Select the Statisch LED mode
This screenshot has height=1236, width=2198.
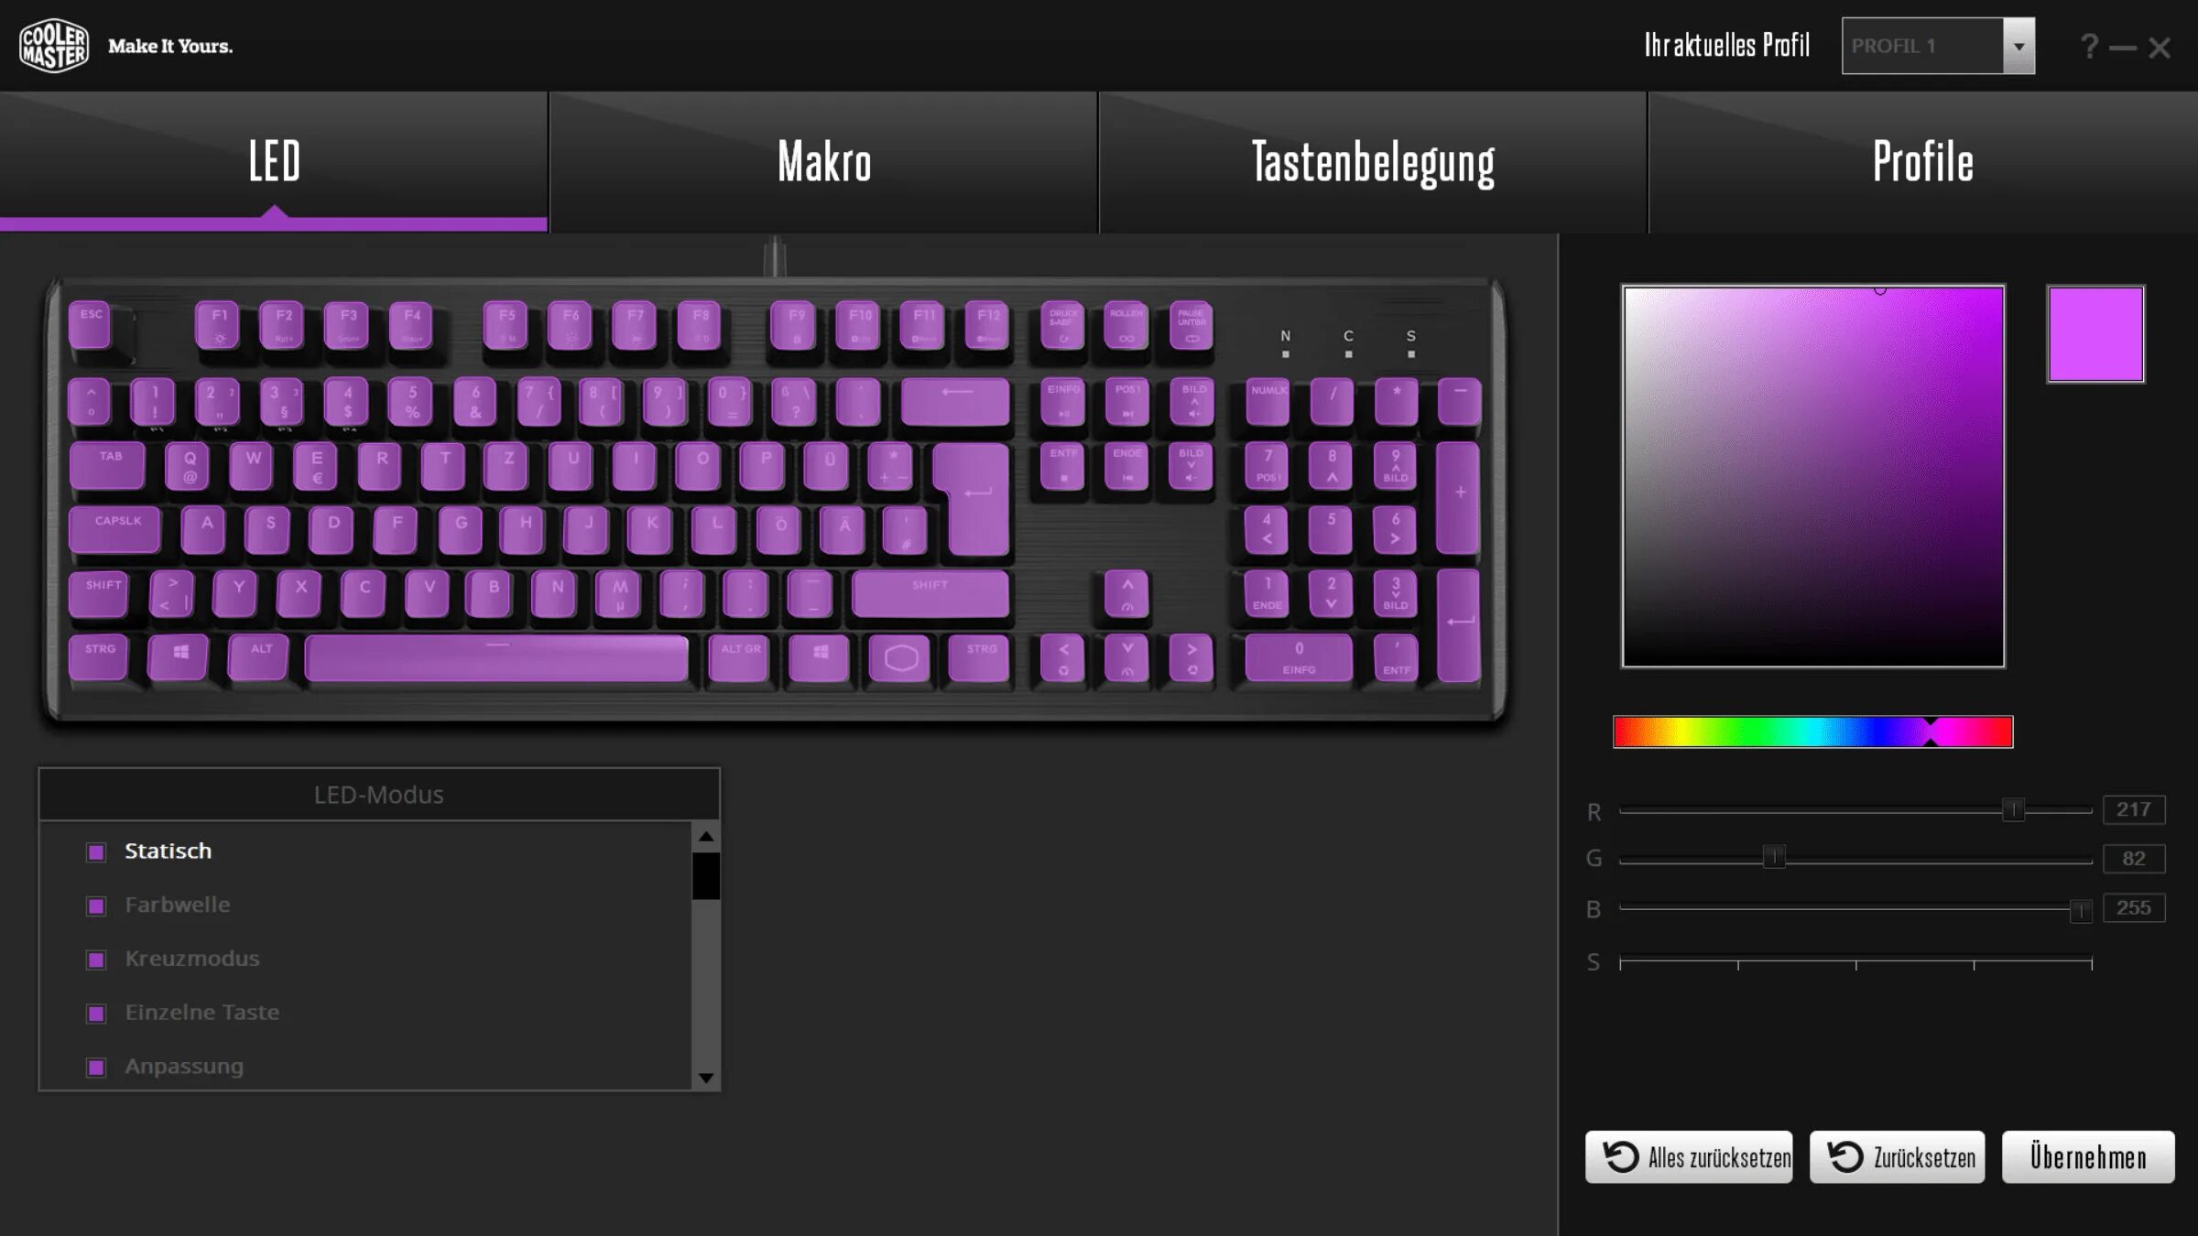click(168, 848)
